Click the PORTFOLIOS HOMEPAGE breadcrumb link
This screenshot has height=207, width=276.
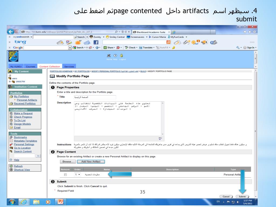click(61, 71)
